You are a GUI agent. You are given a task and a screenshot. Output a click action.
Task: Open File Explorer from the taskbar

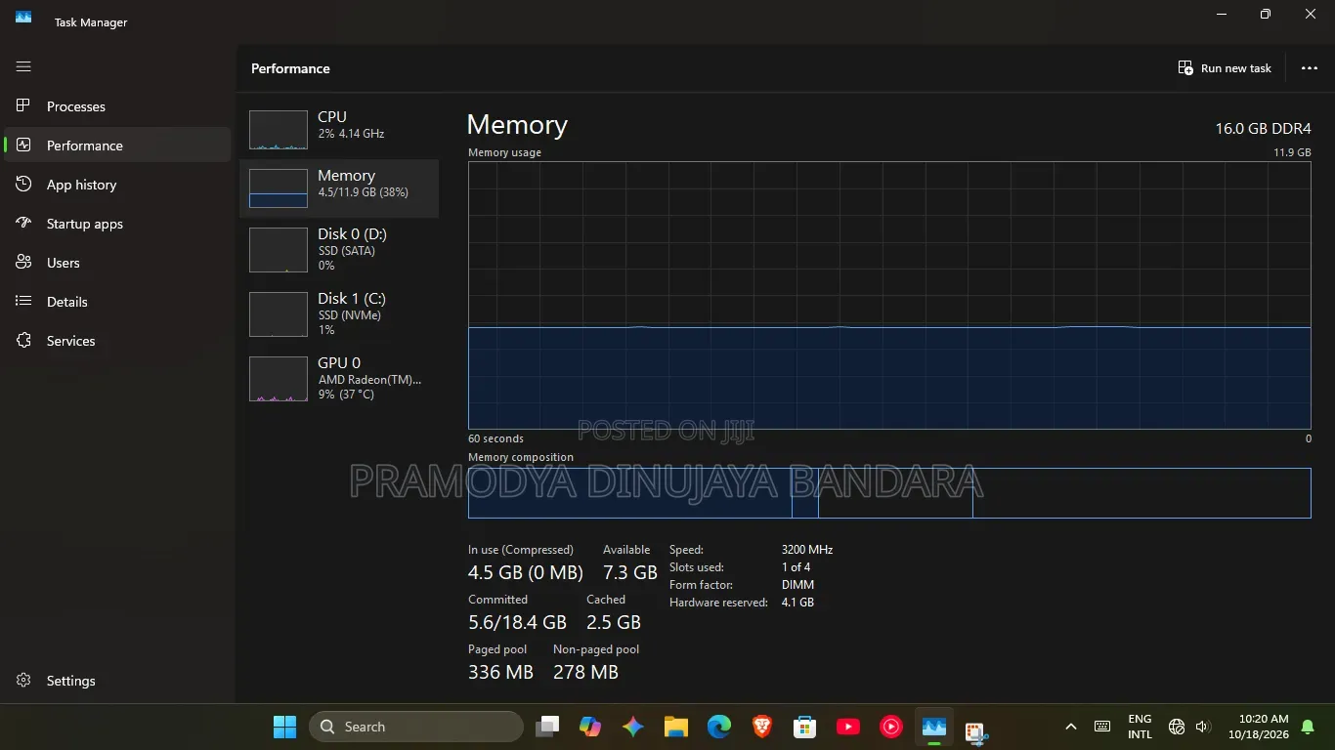676,727
